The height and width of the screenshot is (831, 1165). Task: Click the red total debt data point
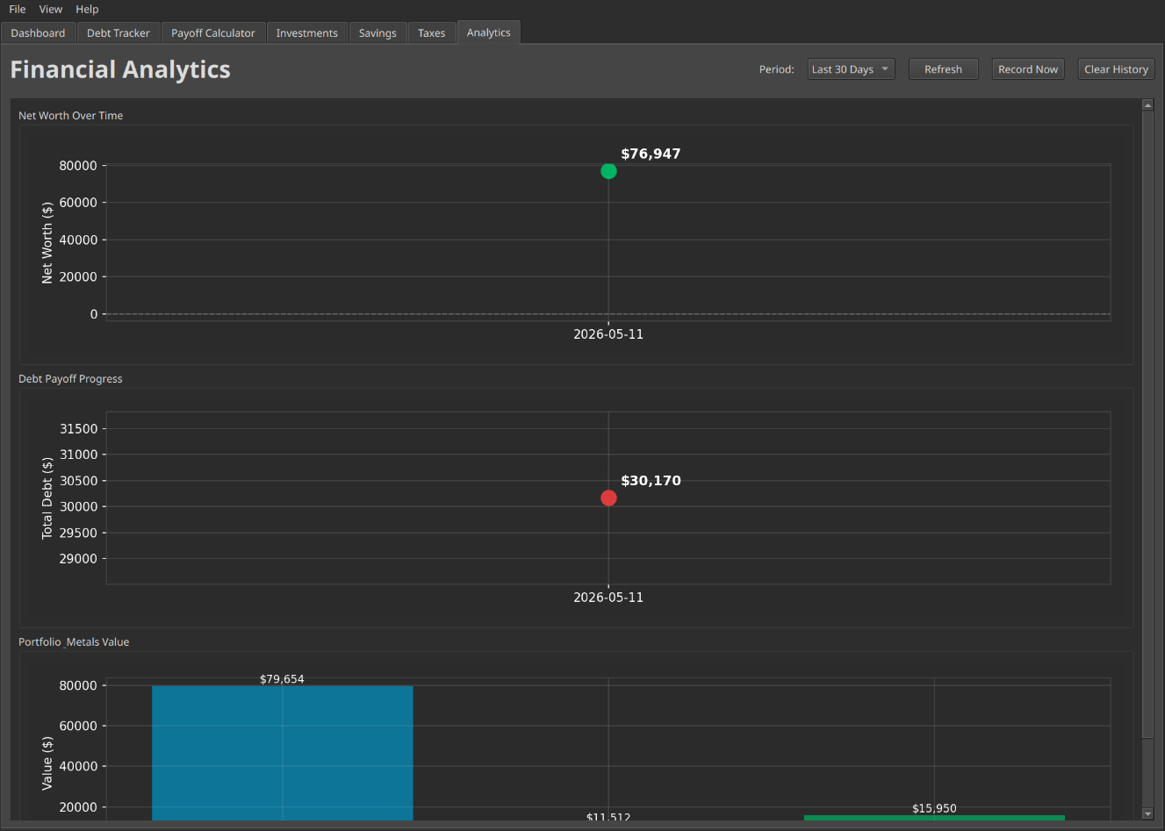click(608, 498)
